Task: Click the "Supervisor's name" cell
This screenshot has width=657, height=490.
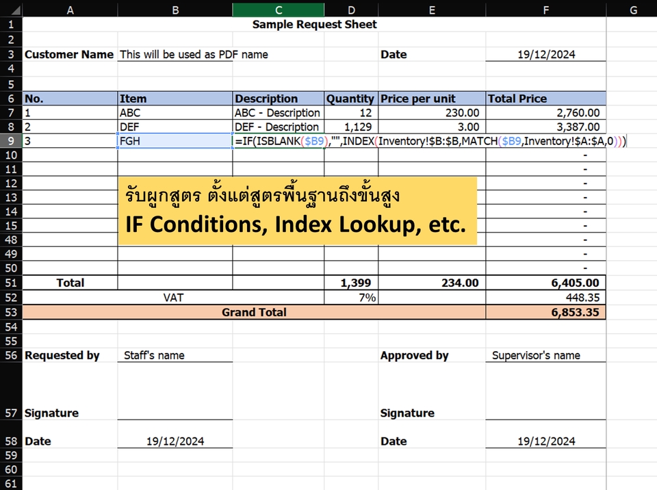Action: (x=546, y=355)
